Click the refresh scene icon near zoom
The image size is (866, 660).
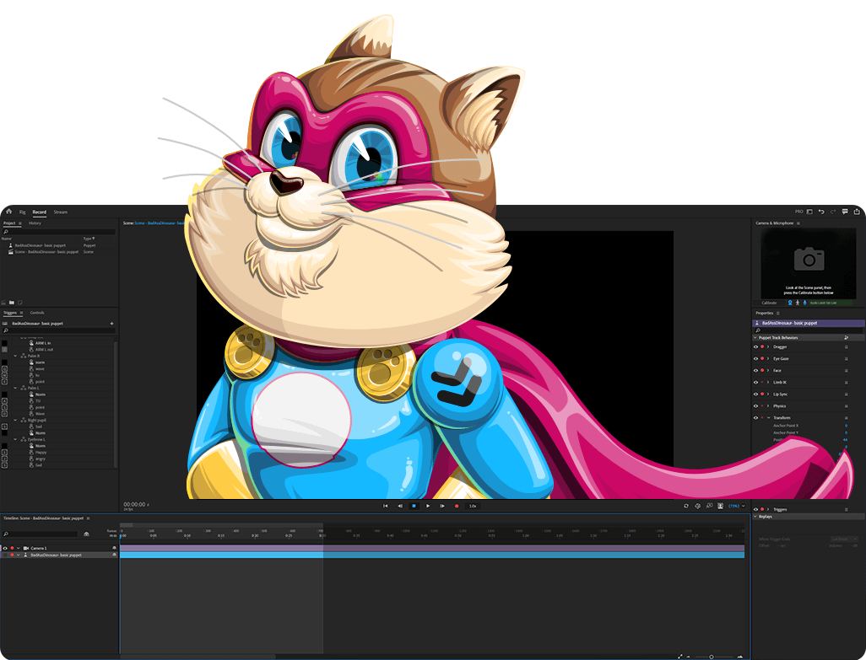(x=686, y=506)
